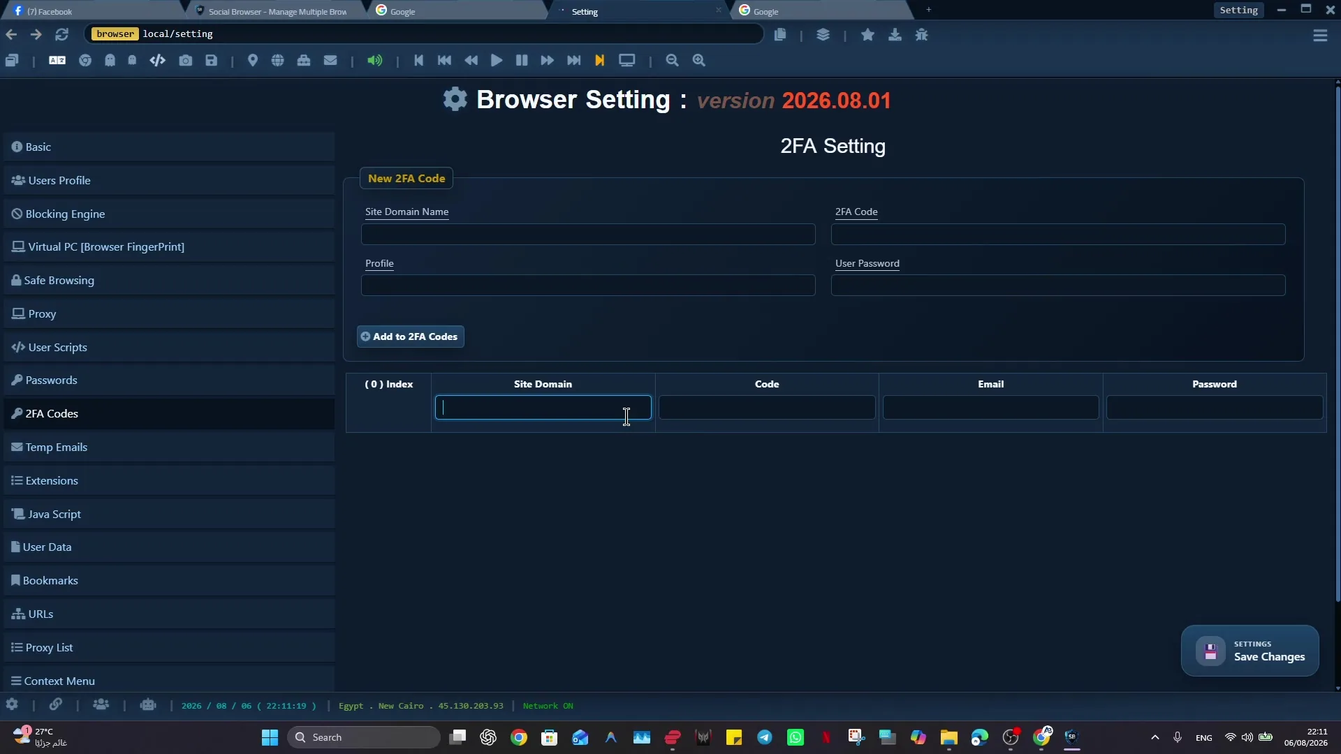Image resolution: width=1341 pixels, height=754 pixels.
Task: Click the Code filter box in the table
Action: point(767,408)
